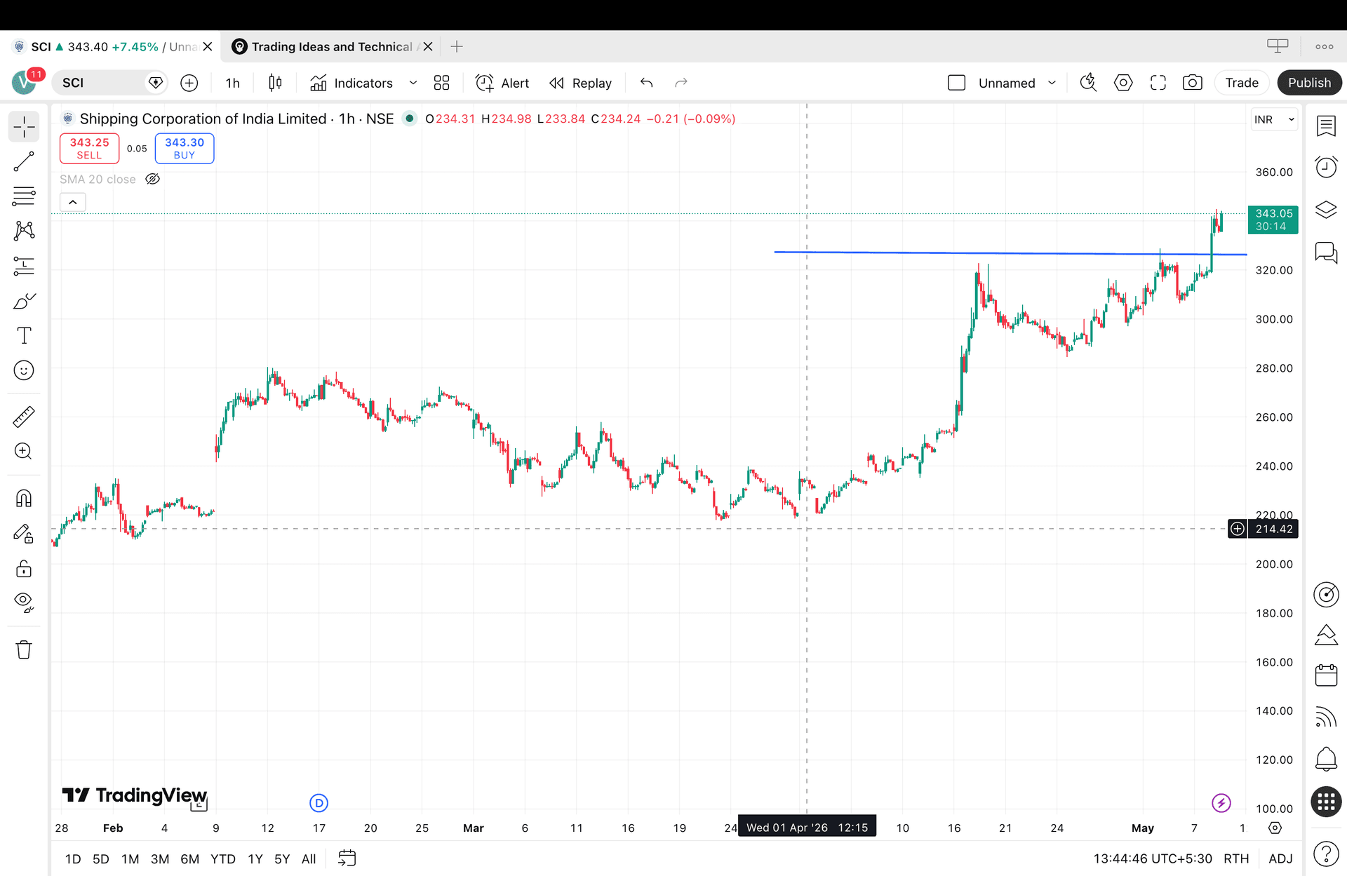Expand the indicator favorites dropdown arrow
The width and height of the screenshot is (1347, 876).
point(413,83)
